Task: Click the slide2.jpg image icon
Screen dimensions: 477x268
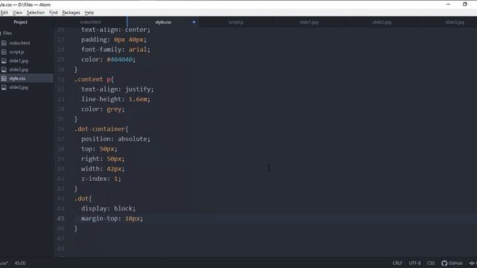Action: coord(4,69)
